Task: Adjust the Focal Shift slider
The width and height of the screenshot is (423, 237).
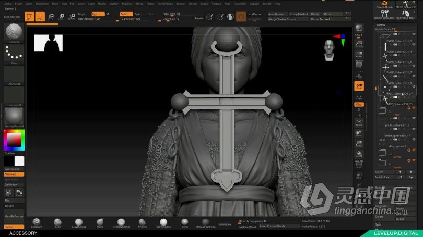Action: [183, 14]
